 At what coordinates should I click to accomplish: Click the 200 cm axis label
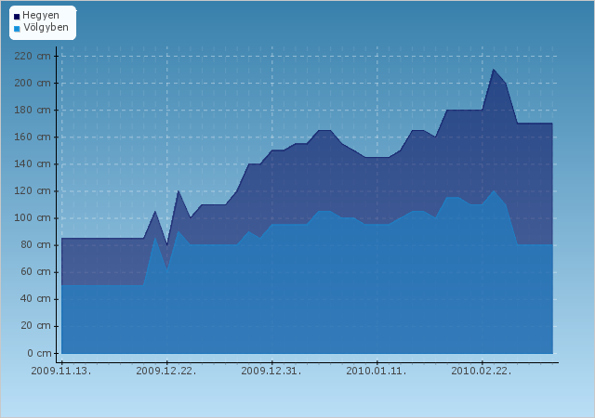[33, 83]
